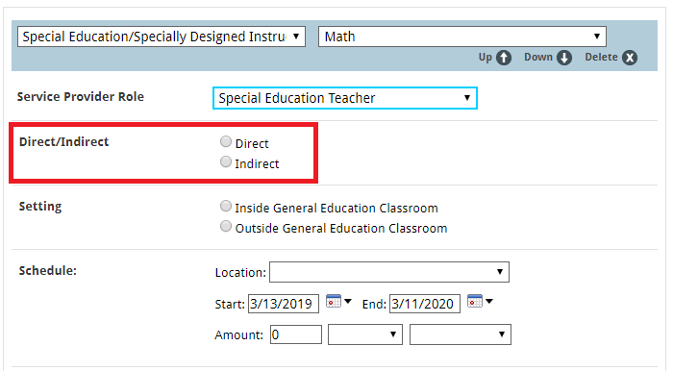Screen dimensions: 673x371
Task: Open the Start date calendar picker
Action: (x=338, y=302)
